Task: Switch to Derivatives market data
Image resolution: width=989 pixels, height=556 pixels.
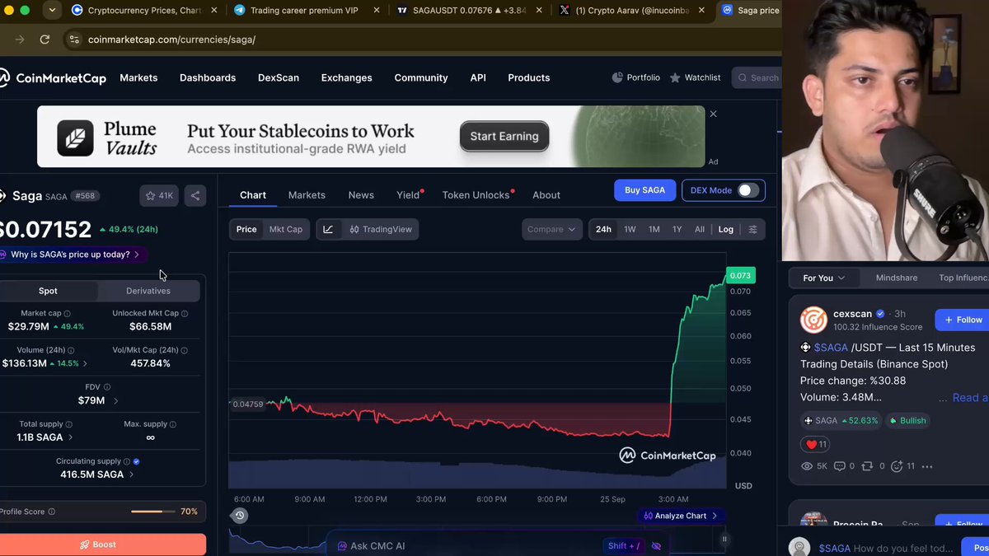Action: (x=148, y=291)
